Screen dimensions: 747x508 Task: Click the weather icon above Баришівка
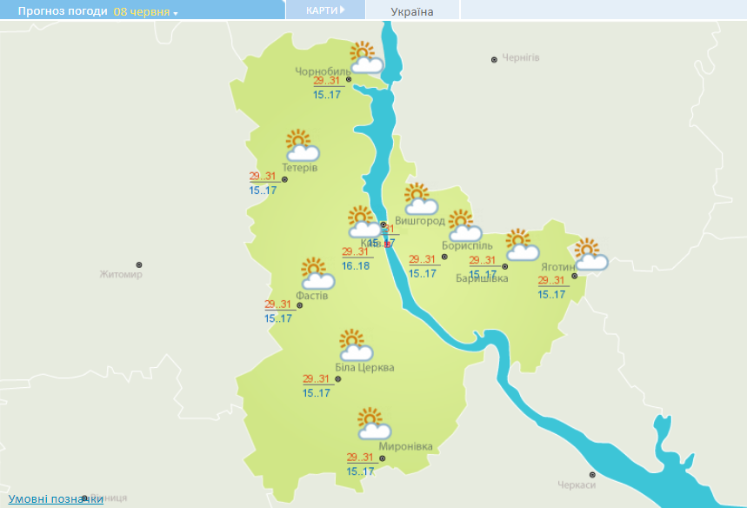pos(522,245)
